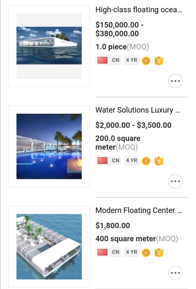Tap 4 YR supplier tag on first listing
196x289 pixels.
(x=132, y=60)
